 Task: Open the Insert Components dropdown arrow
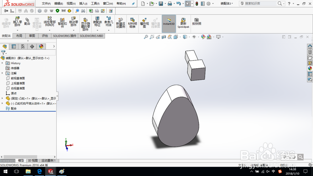(17, 30)
